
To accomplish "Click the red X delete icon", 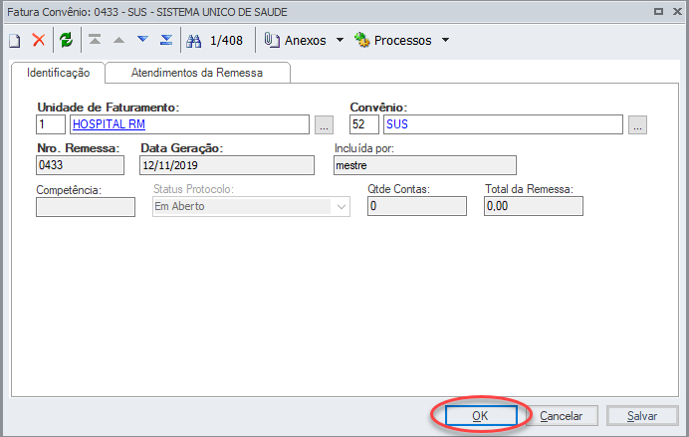I will click(x=39, y=40).
